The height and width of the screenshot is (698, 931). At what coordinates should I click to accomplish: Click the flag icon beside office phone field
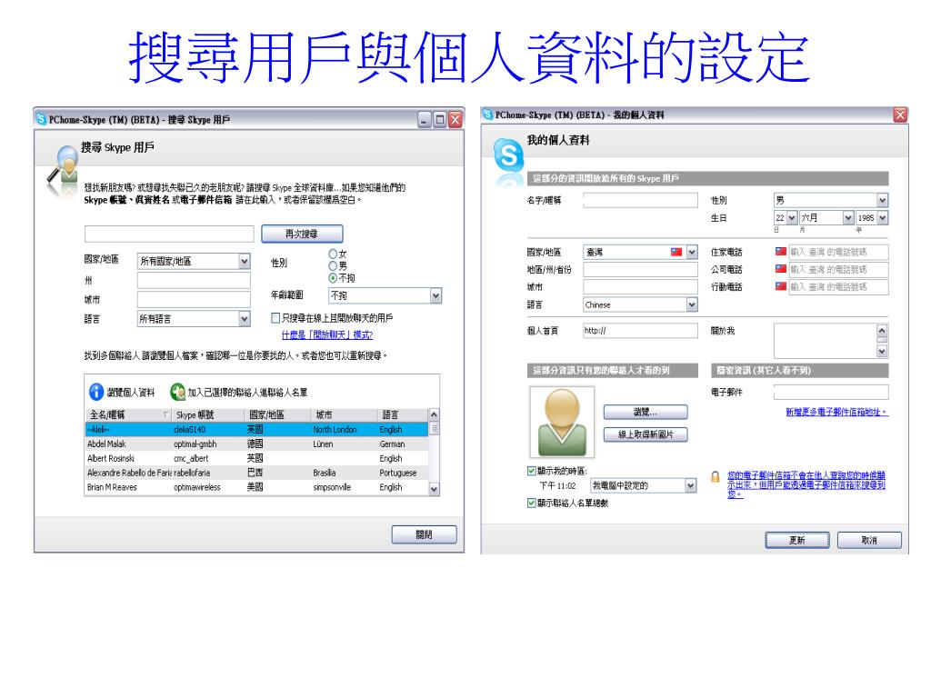coord(781,269)
